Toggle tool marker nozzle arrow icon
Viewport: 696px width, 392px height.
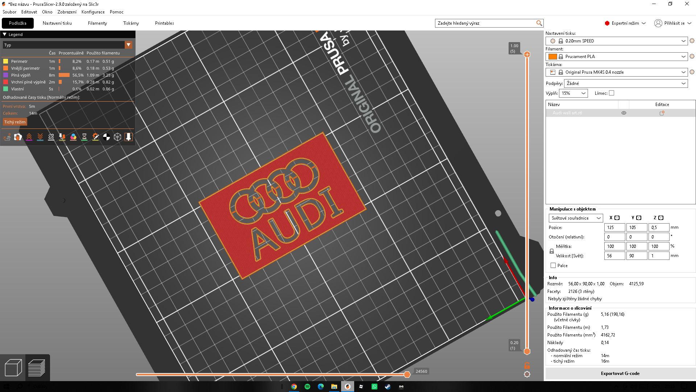point(128,137)
